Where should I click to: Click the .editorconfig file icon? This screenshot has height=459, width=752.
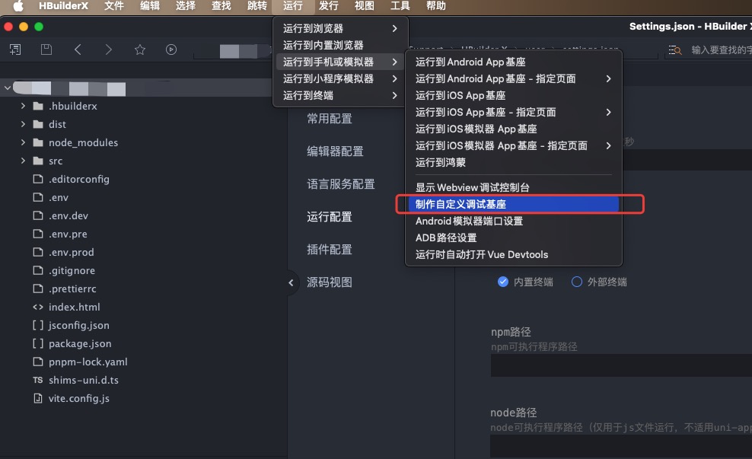pyautogui.click(x=38, y=179)
